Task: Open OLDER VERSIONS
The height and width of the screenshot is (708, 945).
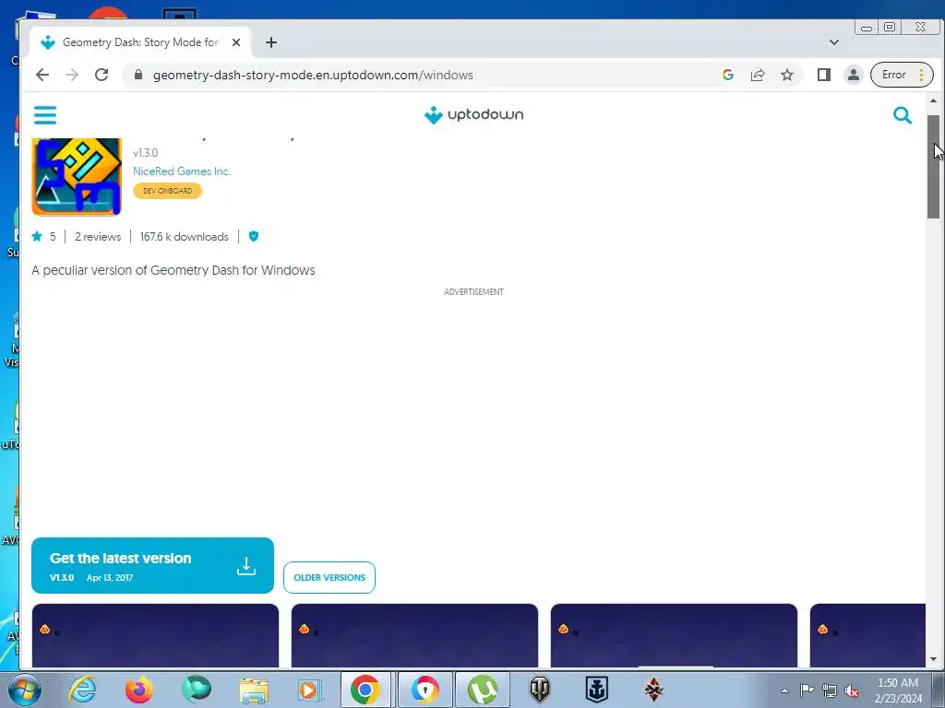Action: (329, 577)
